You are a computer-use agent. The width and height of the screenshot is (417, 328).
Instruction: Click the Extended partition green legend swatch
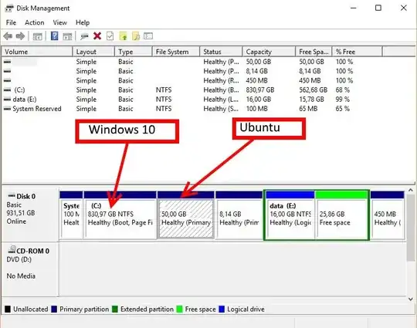[115, 309]
